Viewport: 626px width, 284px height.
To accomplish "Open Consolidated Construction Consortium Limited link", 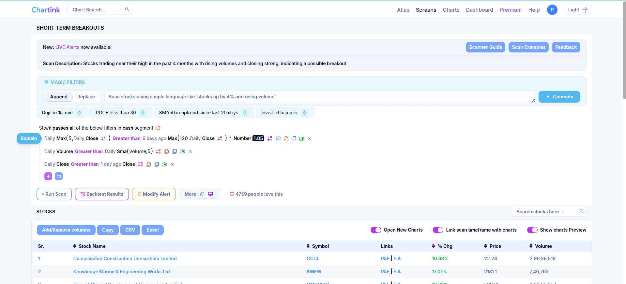I will click(x=125, y=259).
